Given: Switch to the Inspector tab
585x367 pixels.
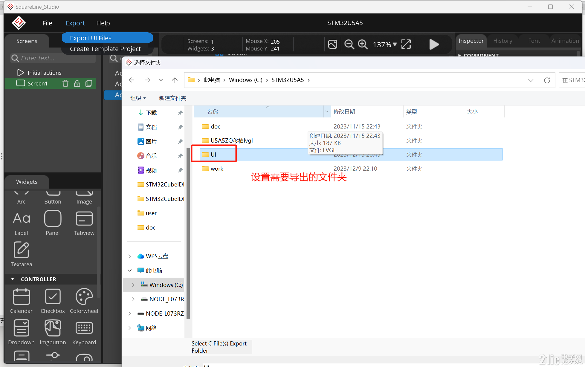Looking at the screenshot, I should 471,41.
